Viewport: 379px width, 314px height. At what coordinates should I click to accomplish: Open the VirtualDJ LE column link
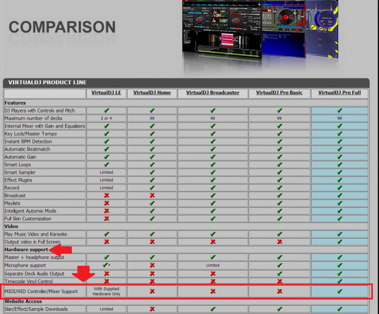coord(106,93)
